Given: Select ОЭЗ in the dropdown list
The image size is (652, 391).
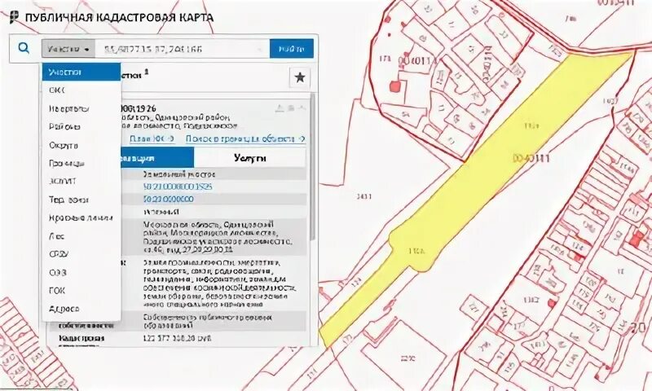Looking at the screenshot, I should 81,272.
